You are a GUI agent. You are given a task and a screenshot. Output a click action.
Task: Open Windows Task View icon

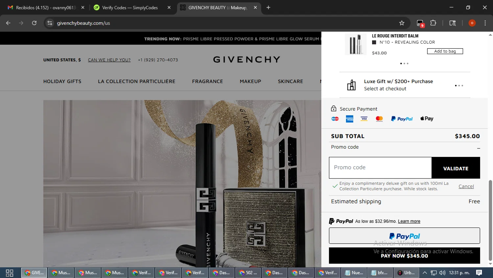pyautogui.click(x=10, y=273)
